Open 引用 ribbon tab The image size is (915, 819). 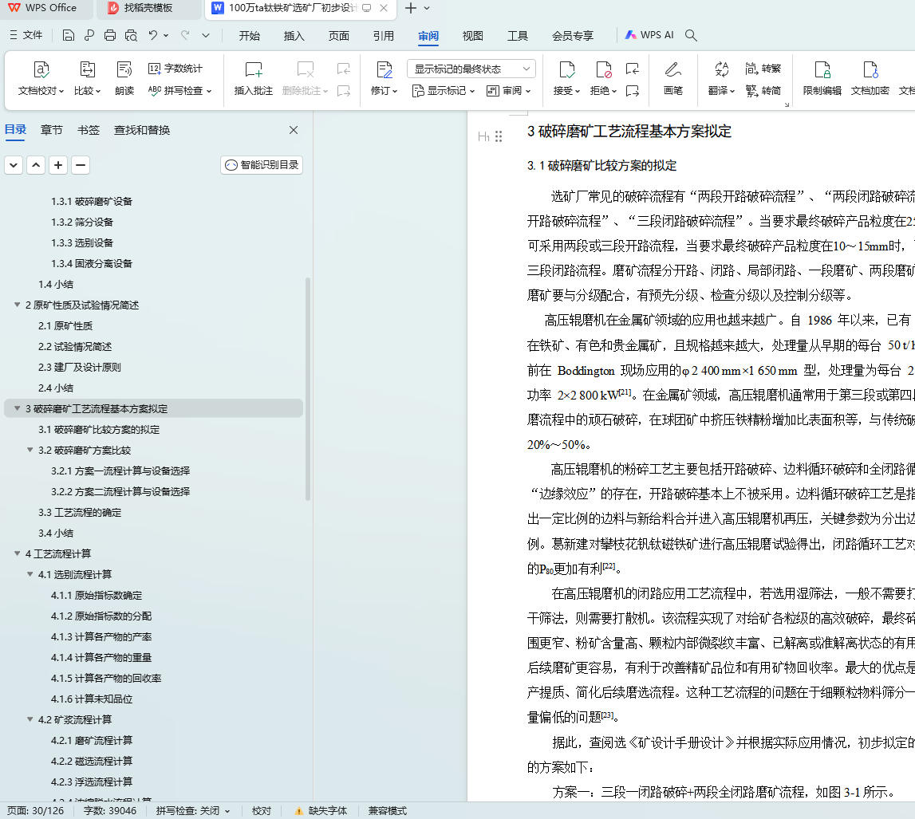[x=384, y=36]
